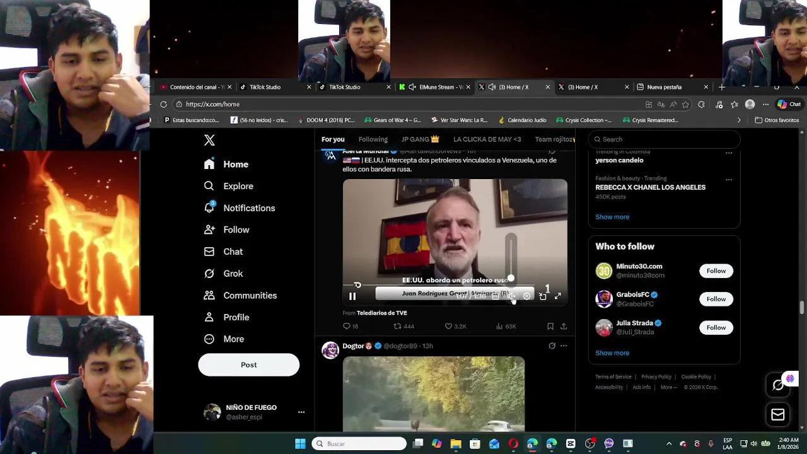Click Show more under Who to follow
This screenshot has height=454, width=807.
point(612,353)
